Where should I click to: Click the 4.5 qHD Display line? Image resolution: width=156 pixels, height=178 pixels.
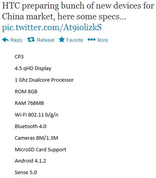click(33, 68)
